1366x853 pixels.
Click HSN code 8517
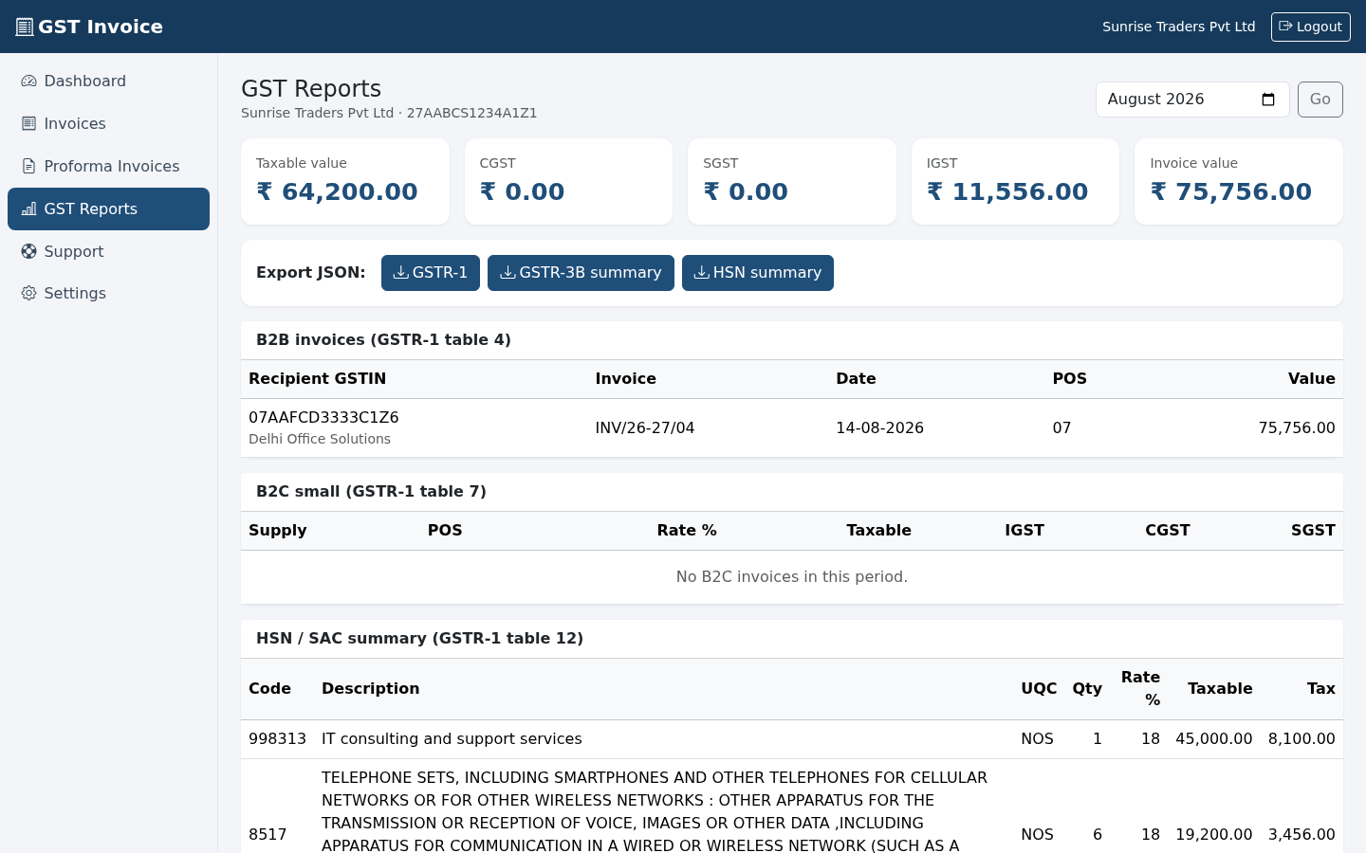click(268, 834)
